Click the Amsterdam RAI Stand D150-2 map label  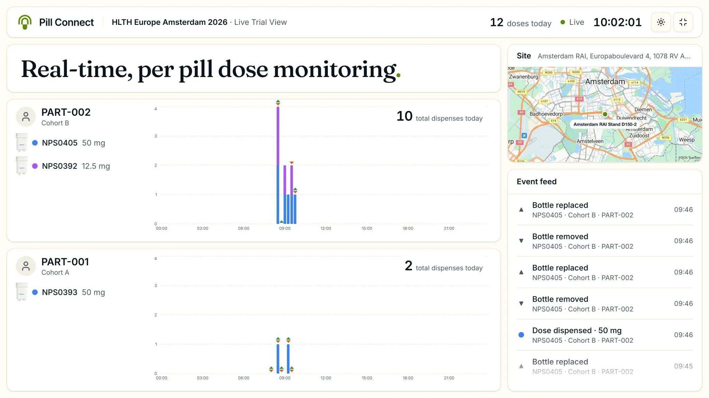[605, 124]
